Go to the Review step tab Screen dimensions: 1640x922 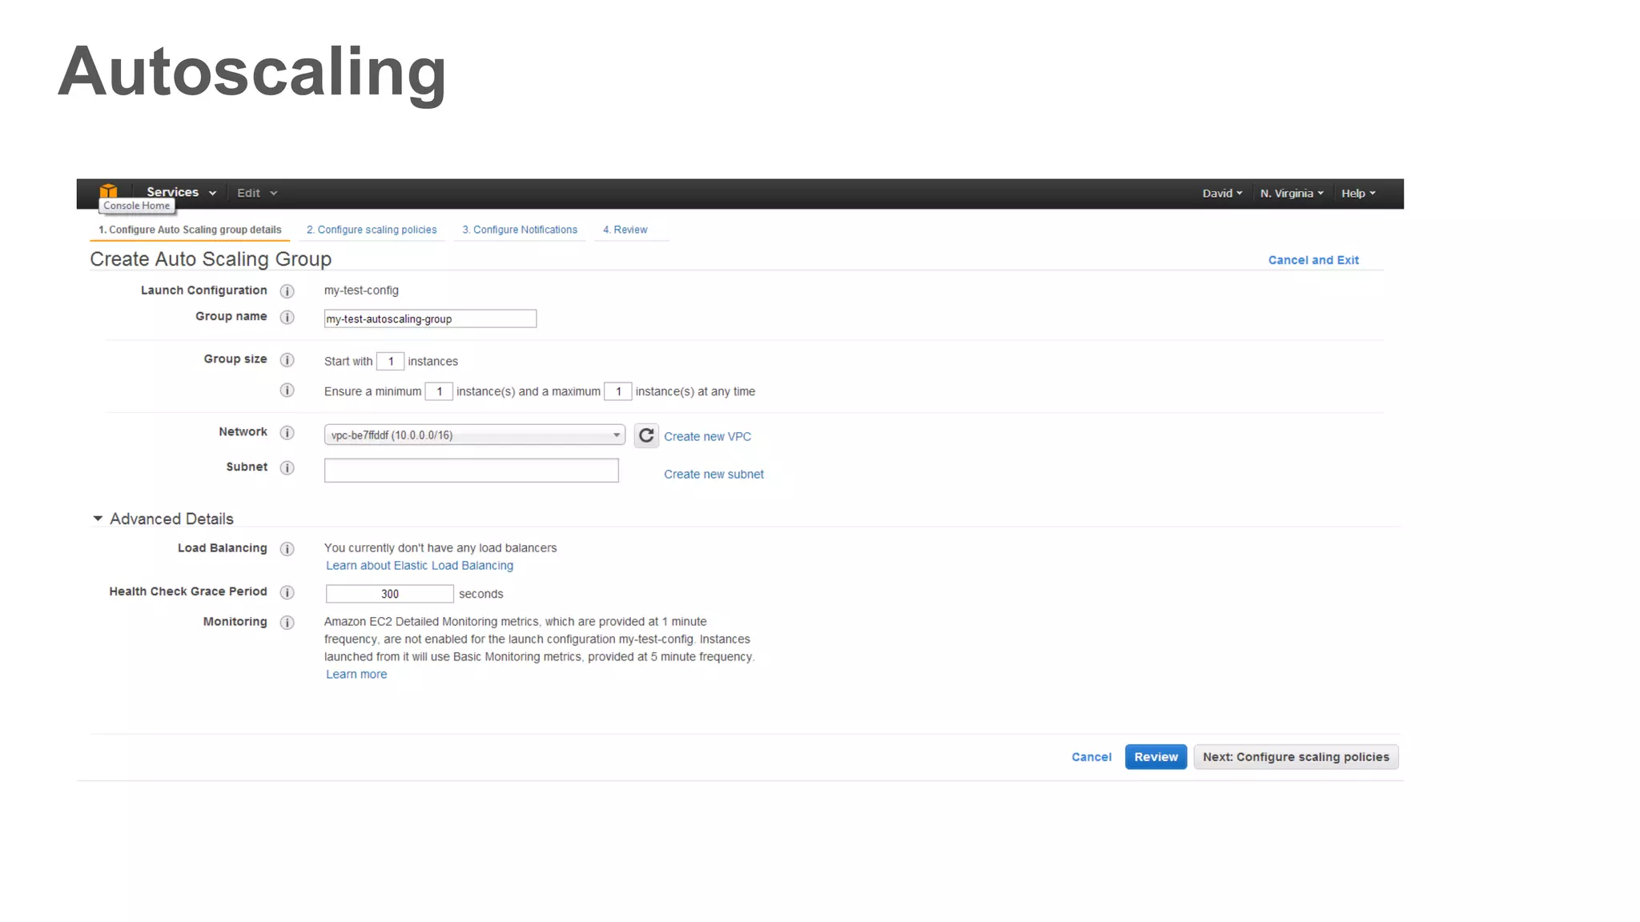coord(625,230)
